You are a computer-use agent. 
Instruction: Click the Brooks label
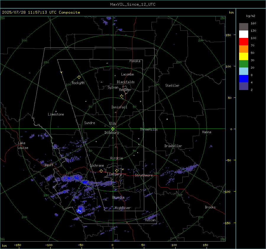tap(210, 207)
